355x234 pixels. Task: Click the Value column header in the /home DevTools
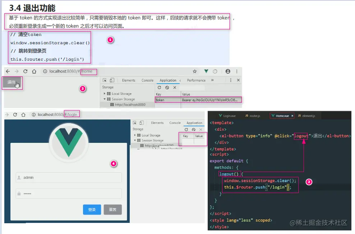click(x=211, y=94)
